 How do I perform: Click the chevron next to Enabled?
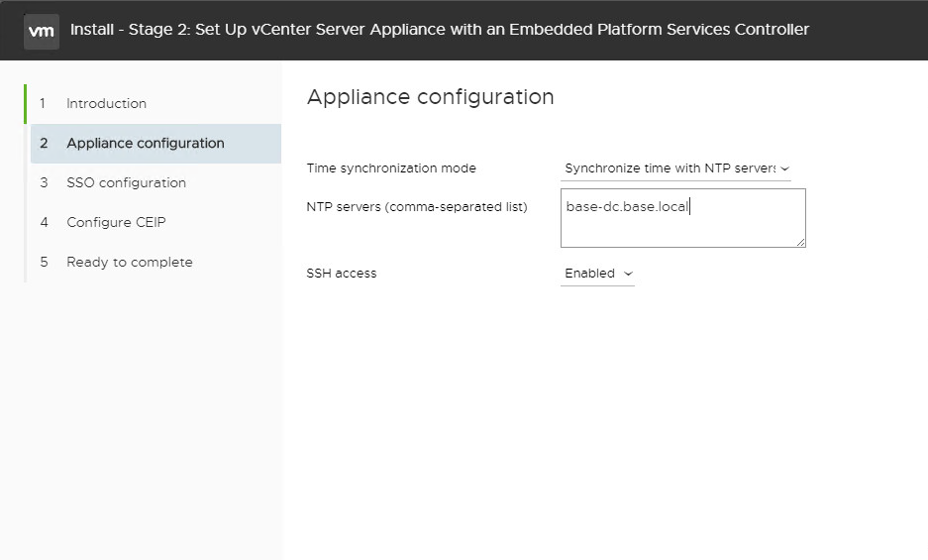(628, 274)
